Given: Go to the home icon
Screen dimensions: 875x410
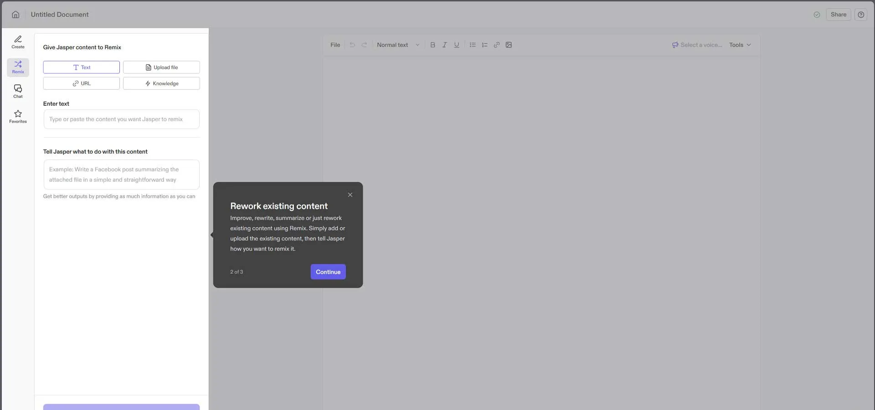Looking at the screenshot, I should pos(15,15).
